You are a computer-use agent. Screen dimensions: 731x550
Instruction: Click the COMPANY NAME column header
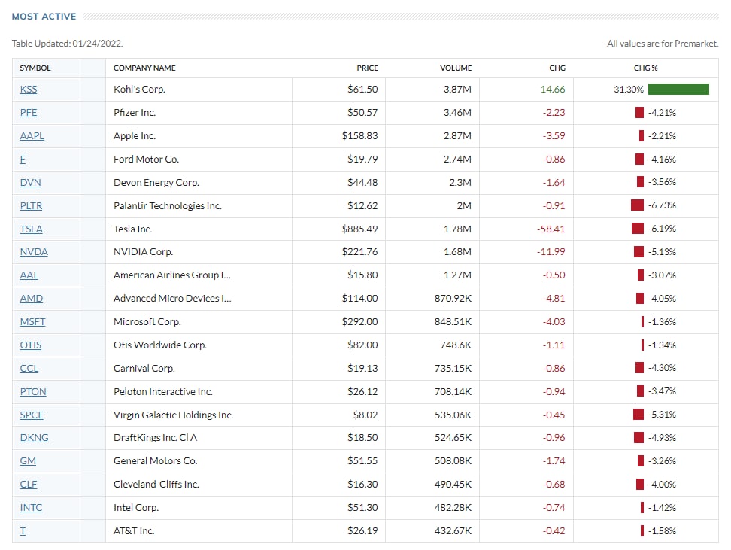click(x=144, y=68)
